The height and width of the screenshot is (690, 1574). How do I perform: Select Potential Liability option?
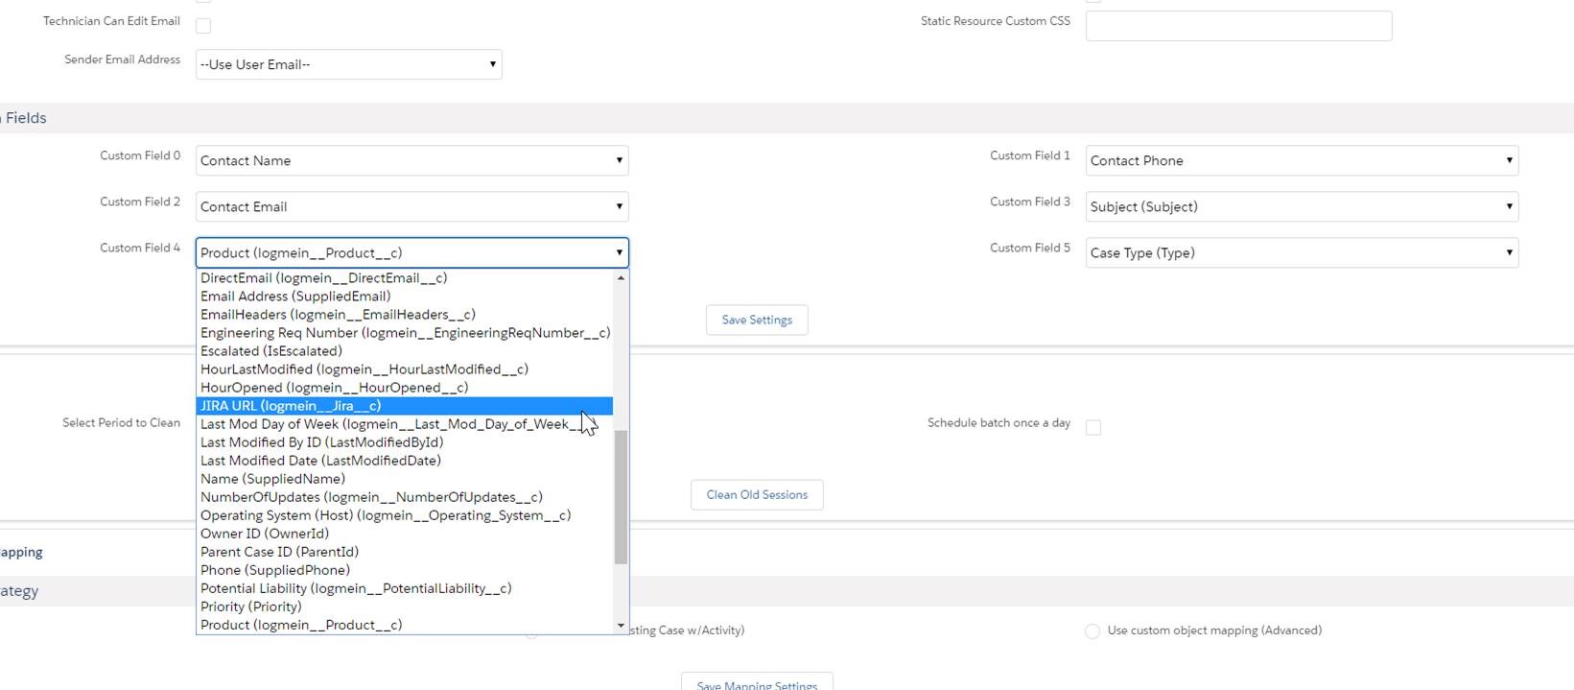[x=404, y=588]
